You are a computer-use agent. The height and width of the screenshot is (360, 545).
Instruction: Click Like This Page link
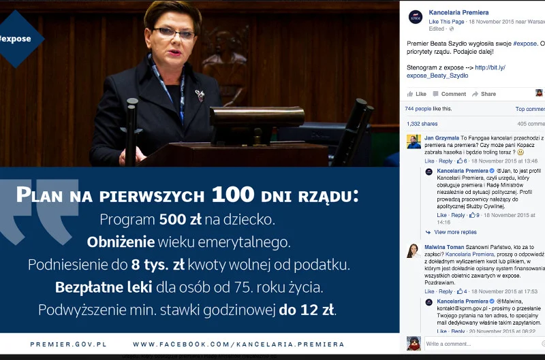(x=446, y=22)
